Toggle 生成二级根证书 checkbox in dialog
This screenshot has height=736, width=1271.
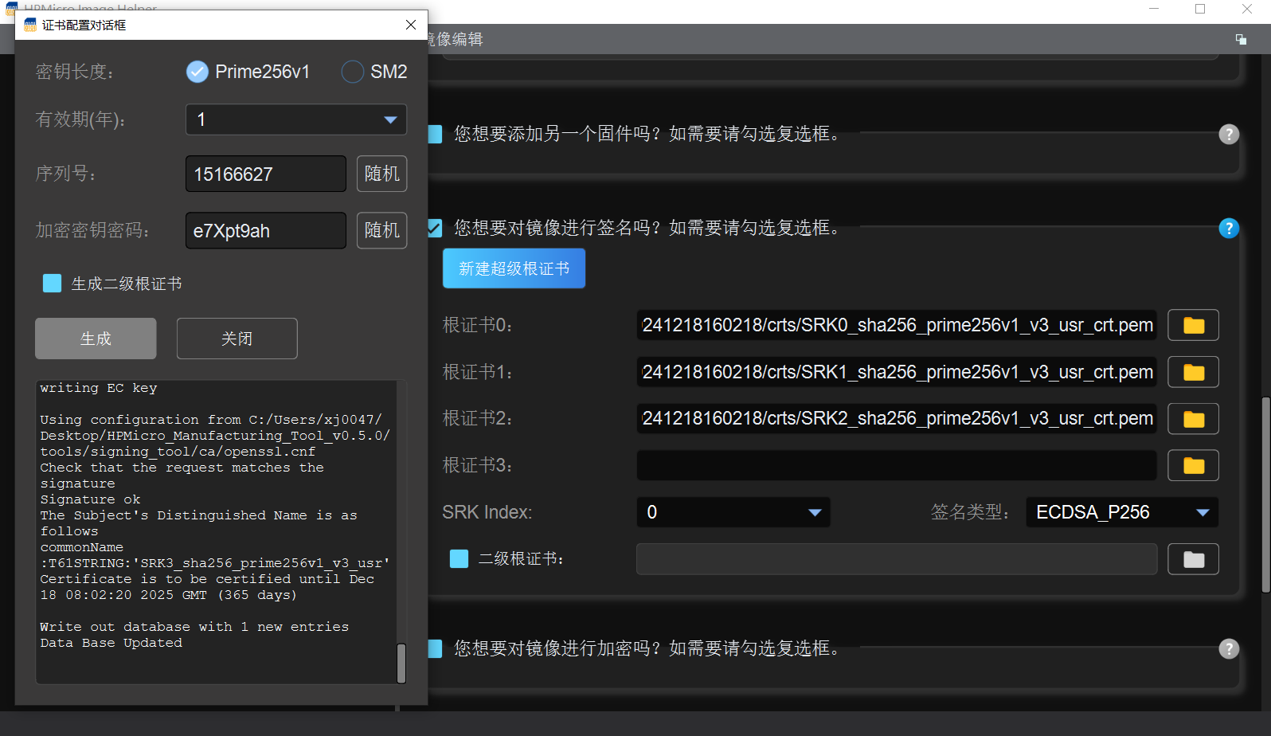point(52,284)
